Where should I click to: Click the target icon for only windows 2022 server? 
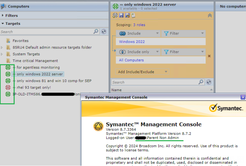(8, 74)
